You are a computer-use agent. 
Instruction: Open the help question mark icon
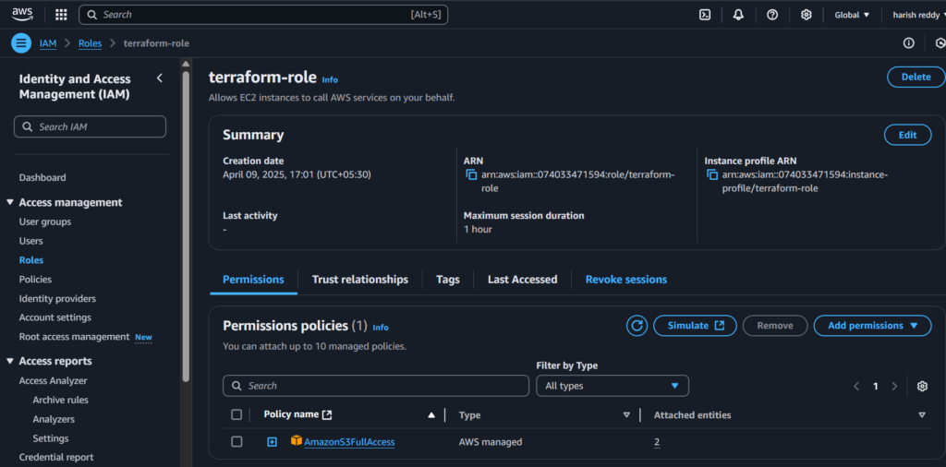[772, 15]
